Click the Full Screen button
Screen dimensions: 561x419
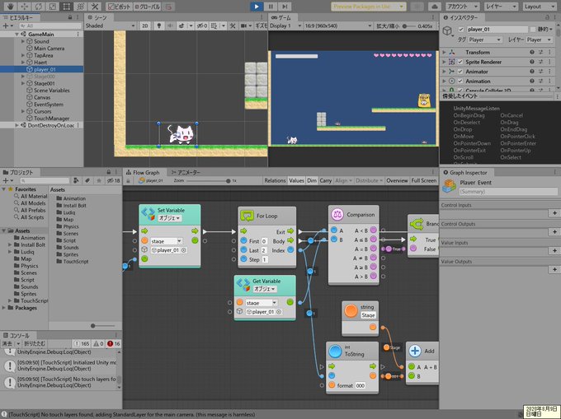(x=423, y=180)
